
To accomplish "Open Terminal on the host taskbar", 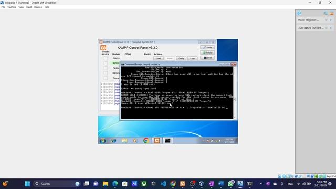I will click(x=250, y=184).
